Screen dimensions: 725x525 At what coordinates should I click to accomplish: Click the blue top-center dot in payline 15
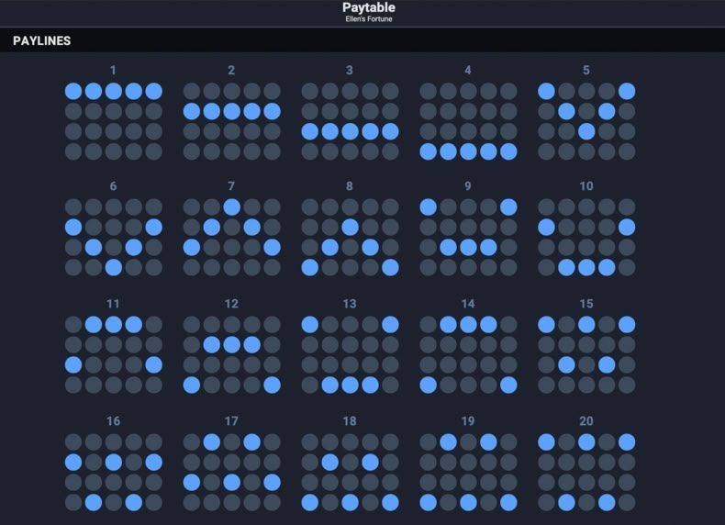point(586,324)
